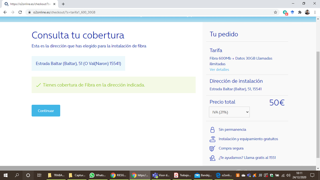Open the Extensions puzzle menu
Image resolution: width=320 pixels, height=180 pixels.
coord(300,12)
